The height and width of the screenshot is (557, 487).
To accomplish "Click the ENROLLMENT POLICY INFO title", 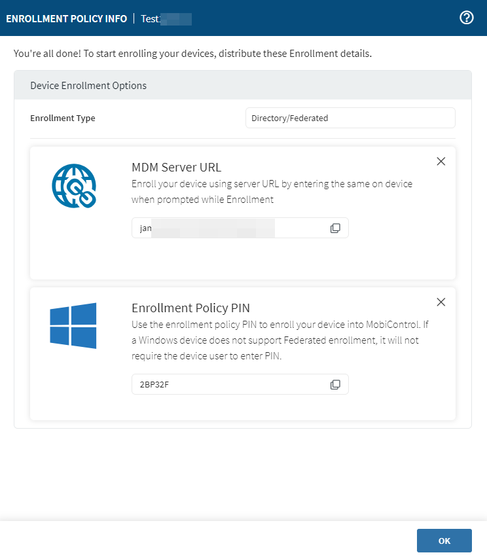I will coord(66,18).
